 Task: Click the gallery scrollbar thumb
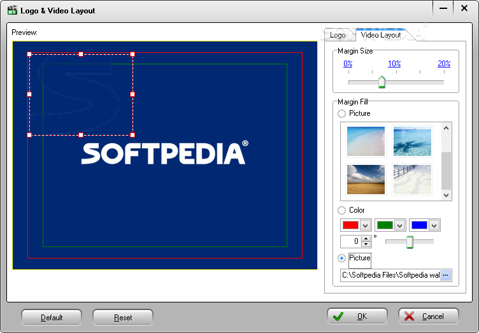446,171
